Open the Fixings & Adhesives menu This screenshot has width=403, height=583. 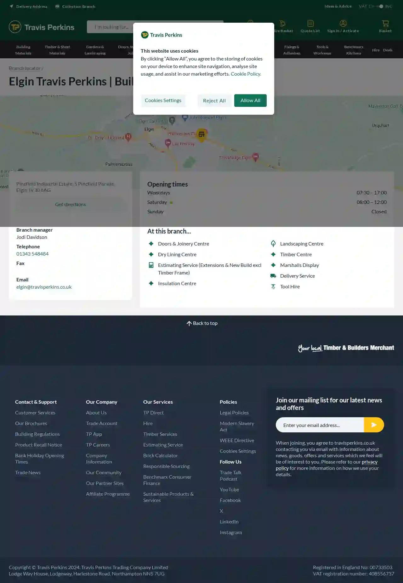pos(292,50)
